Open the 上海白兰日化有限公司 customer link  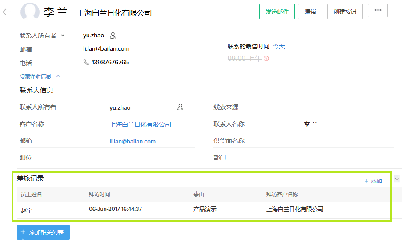click(140, 124)
